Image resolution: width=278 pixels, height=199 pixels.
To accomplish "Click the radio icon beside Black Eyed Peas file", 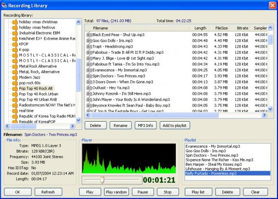I will (x=89, y=35).
